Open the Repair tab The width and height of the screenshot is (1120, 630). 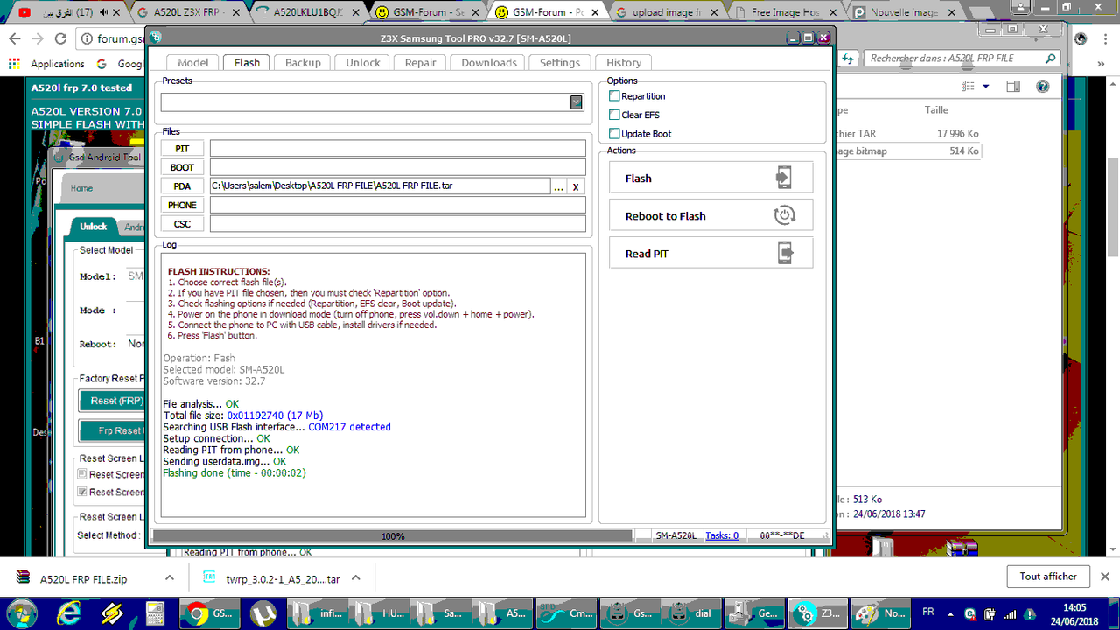[x=421, y=62]
